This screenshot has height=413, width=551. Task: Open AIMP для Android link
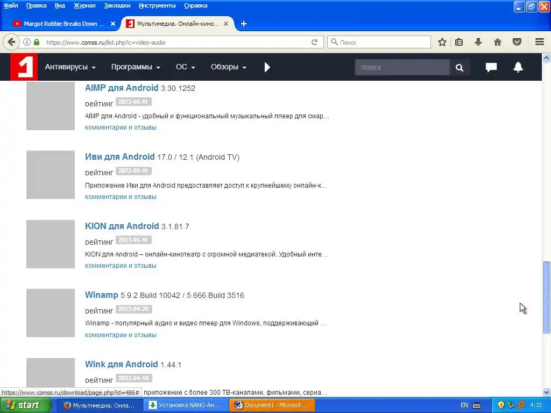coord(122,88)
